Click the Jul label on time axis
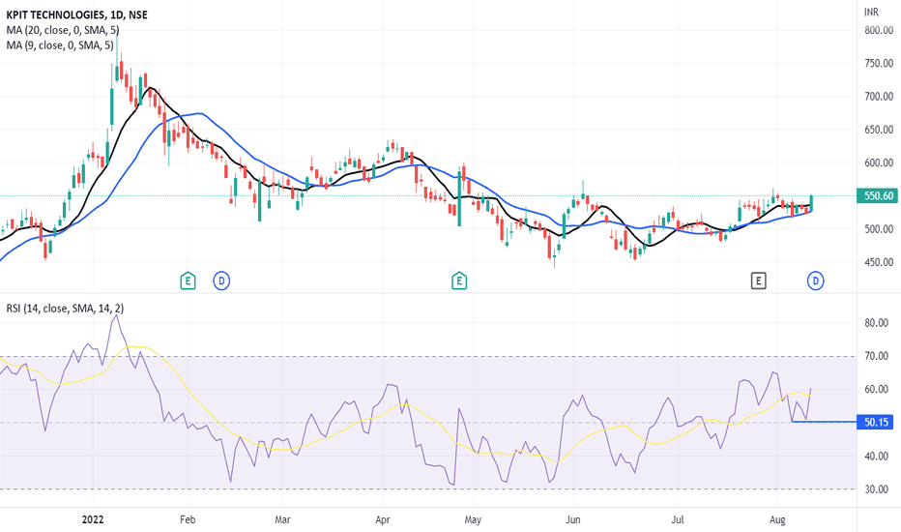This screenshot has width=901, height=532. click(678, 520)
